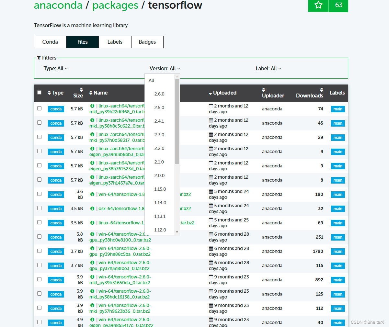
Task: Click the info icon for mkl_py38h8c3c622_0 file
Action: (x=92, y=120)
